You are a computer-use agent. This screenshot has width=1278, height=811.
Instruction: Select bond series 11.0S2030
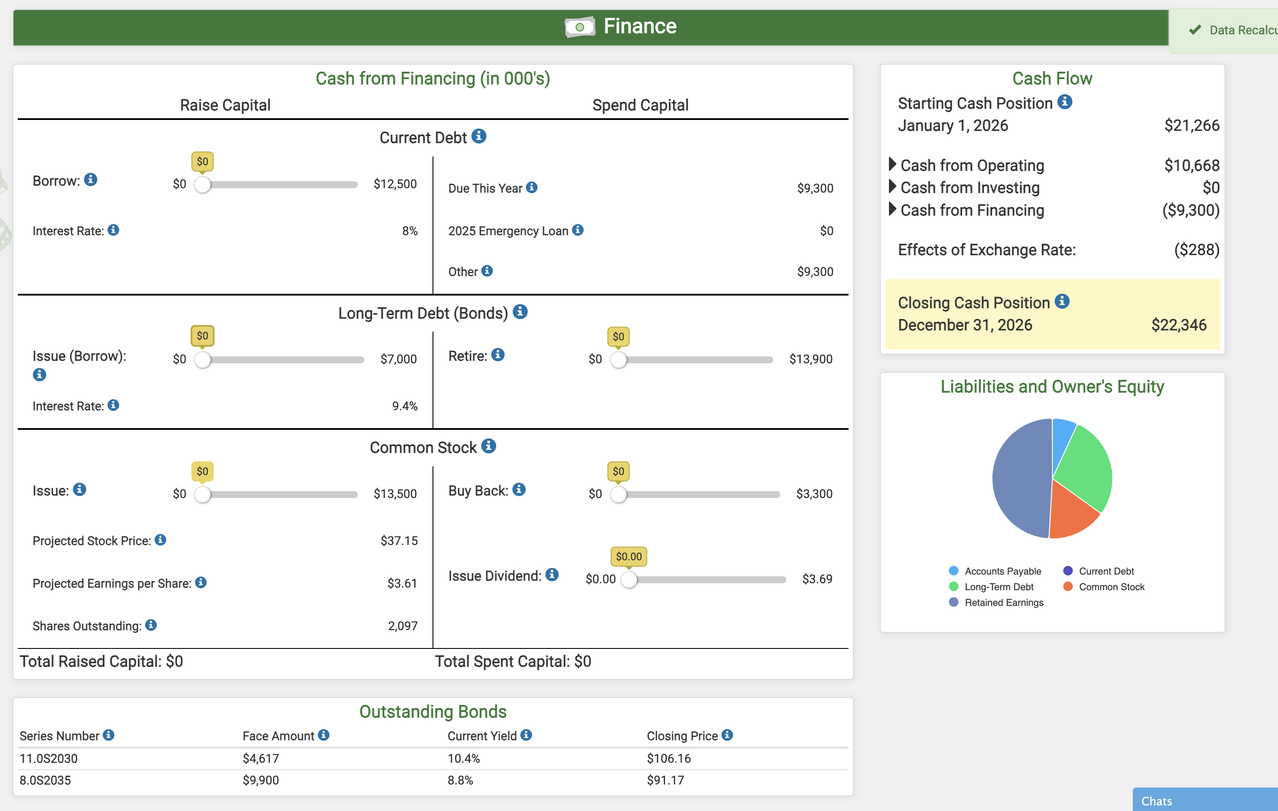48,758
